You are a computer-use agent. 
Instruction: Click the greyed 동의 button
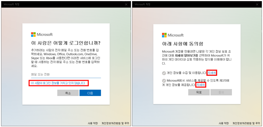tap(221, 92)
